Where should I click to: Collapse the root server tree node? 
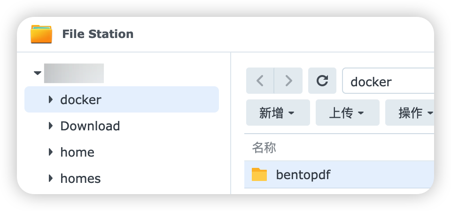38,73
